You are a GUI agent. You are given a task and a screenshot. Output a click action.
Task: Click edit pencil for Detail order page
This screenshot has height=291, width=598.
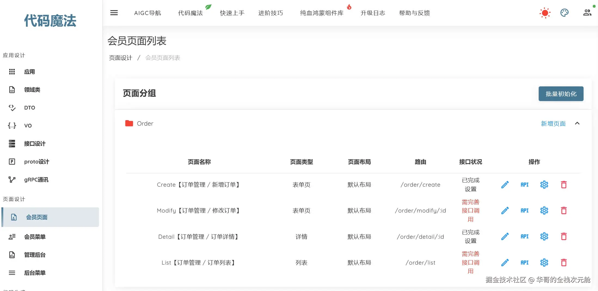coord(505,237)
